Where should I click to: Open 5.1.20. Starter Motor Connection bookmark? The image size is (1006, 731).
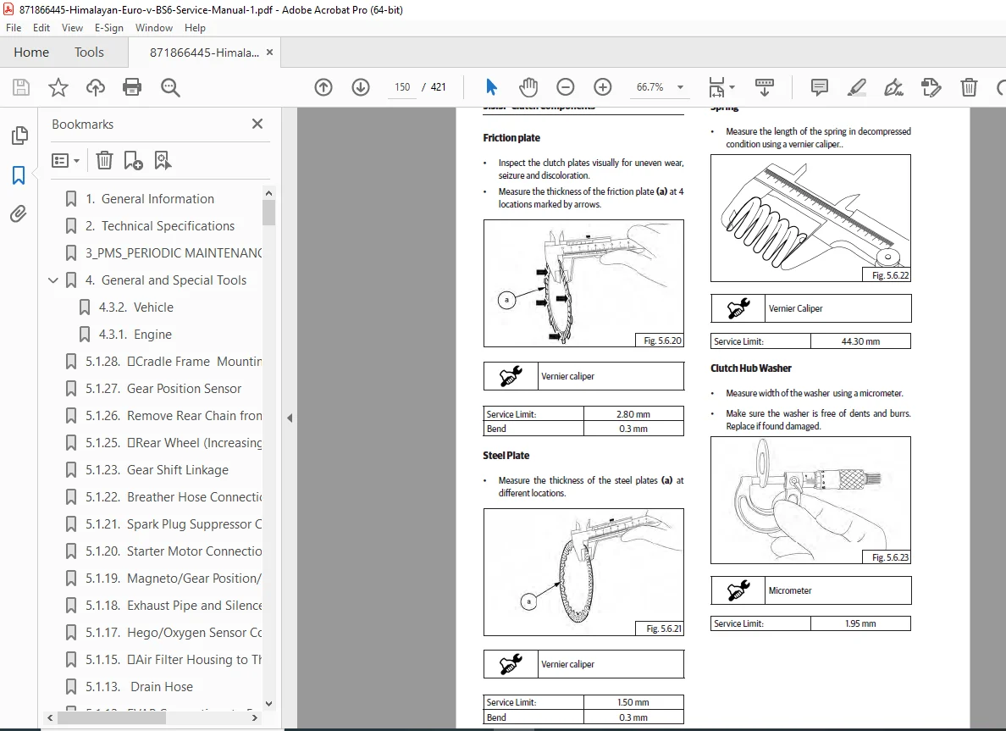click(x=174, y=551)
